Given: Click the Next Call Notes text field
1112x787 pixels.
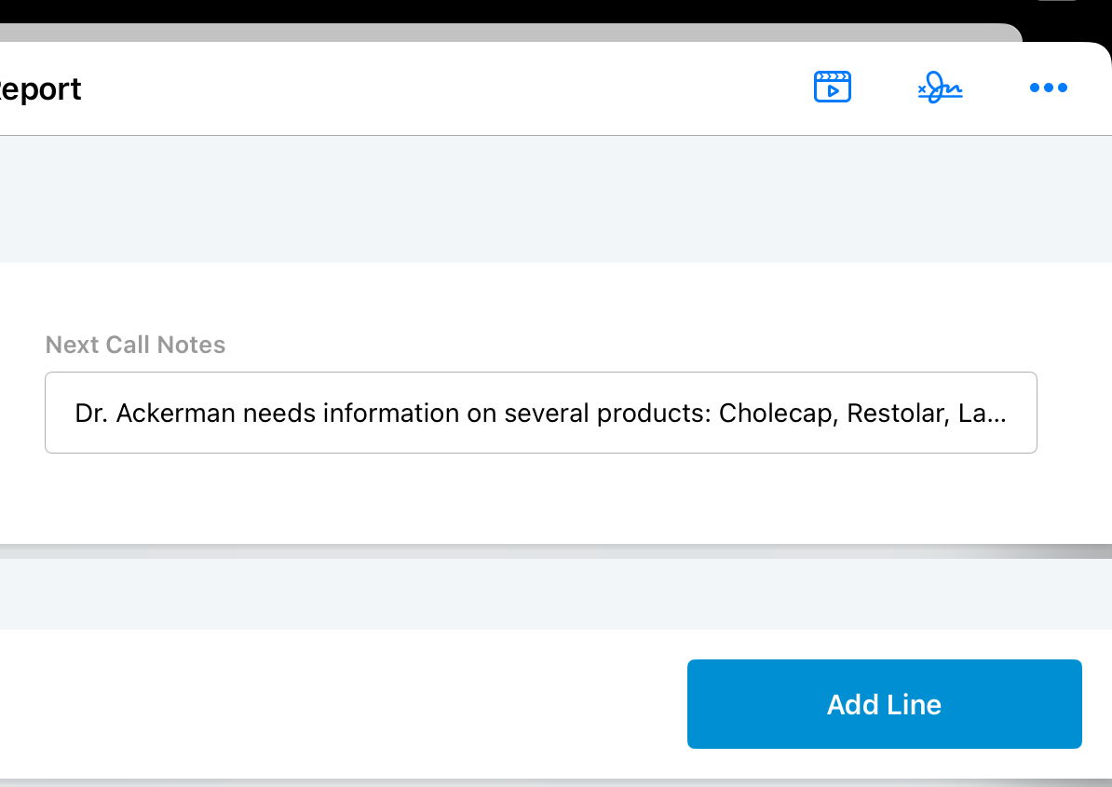Looking at the screenshot, I should [540, 413].
